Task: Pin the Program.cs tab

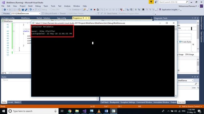Action: pos(86,18)
